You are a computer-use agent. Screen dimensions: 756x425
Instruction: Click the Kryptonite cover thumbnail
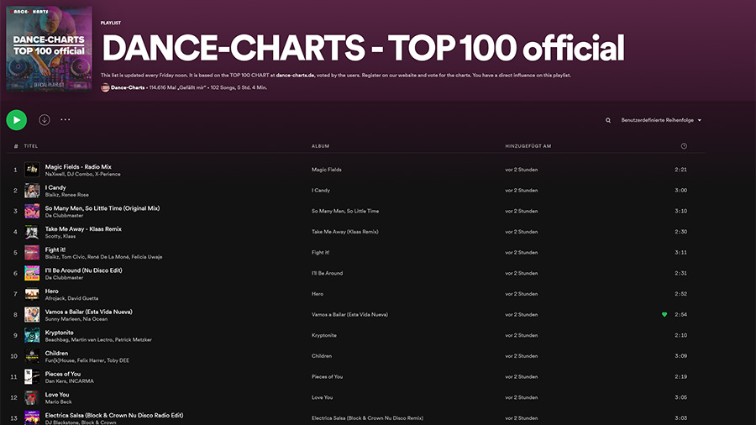(32, 335)
